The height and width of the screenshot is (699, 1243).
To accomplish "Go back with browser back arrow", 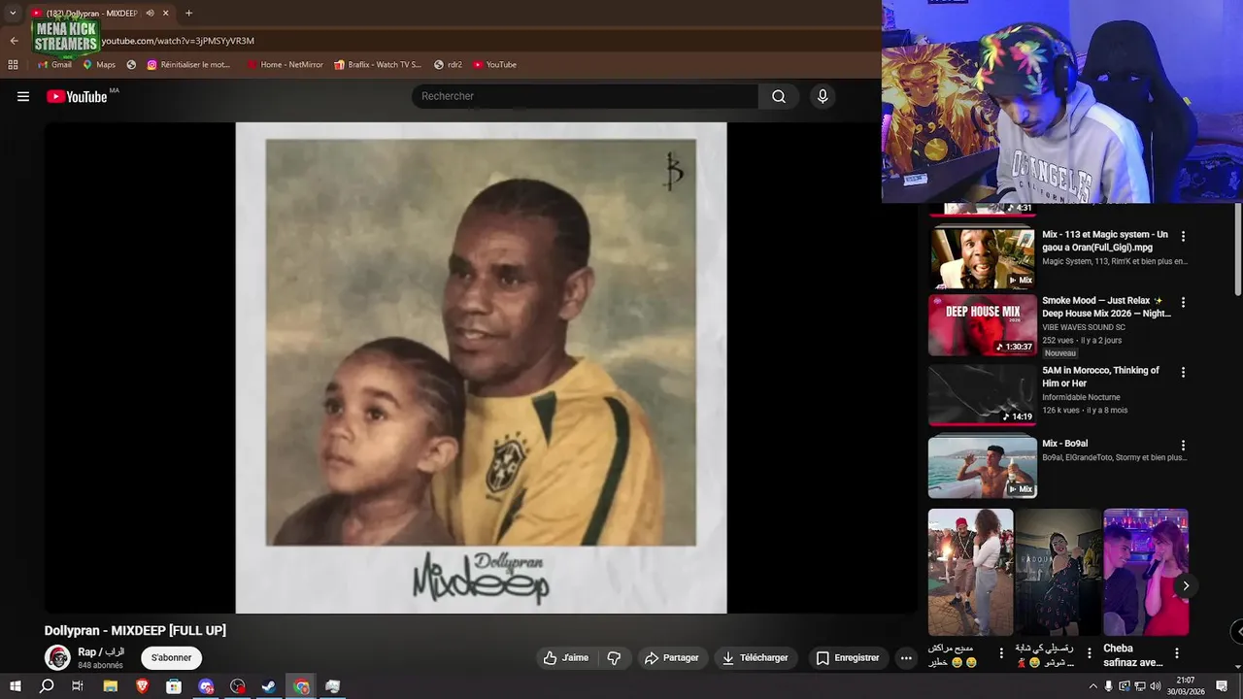I will click(14, 41).
